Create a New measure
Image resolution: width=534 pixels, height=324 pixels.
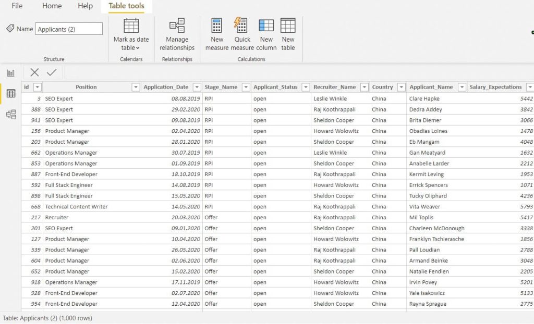tap(216, 34)
